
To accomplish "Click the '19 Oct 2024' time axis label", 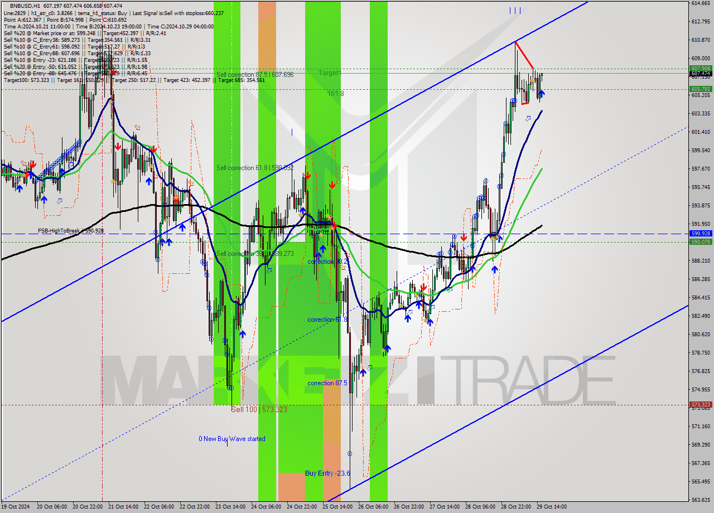I will tap(16, 507).
